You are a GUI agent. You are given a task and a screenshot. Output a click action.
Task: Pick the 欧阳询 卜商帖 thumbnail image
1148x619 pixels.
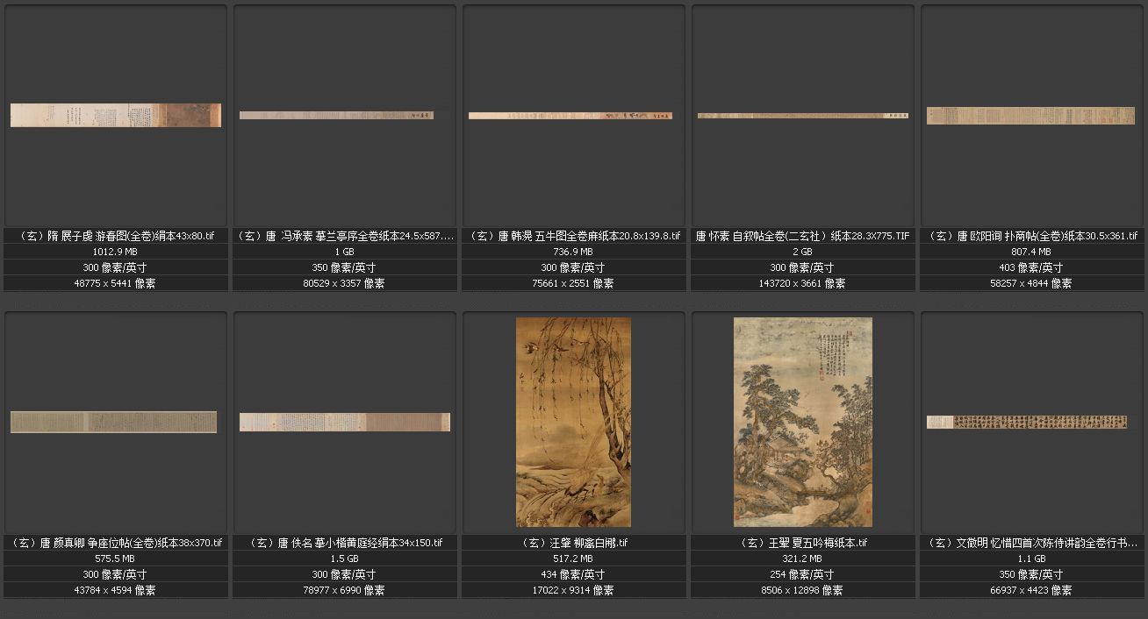coord(1031,116)
